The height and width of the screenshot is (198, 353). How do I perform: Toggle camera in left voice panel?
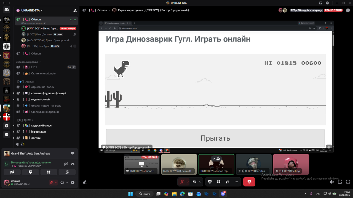click(12, 172)
